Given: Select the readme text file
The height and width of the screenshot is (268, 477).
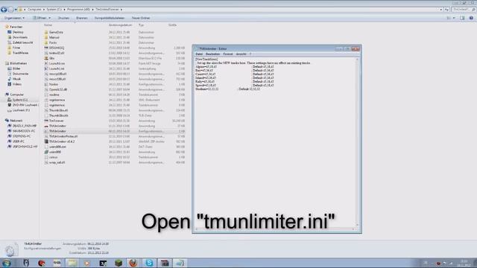Looking at the screenshot, I should point(54,95).
